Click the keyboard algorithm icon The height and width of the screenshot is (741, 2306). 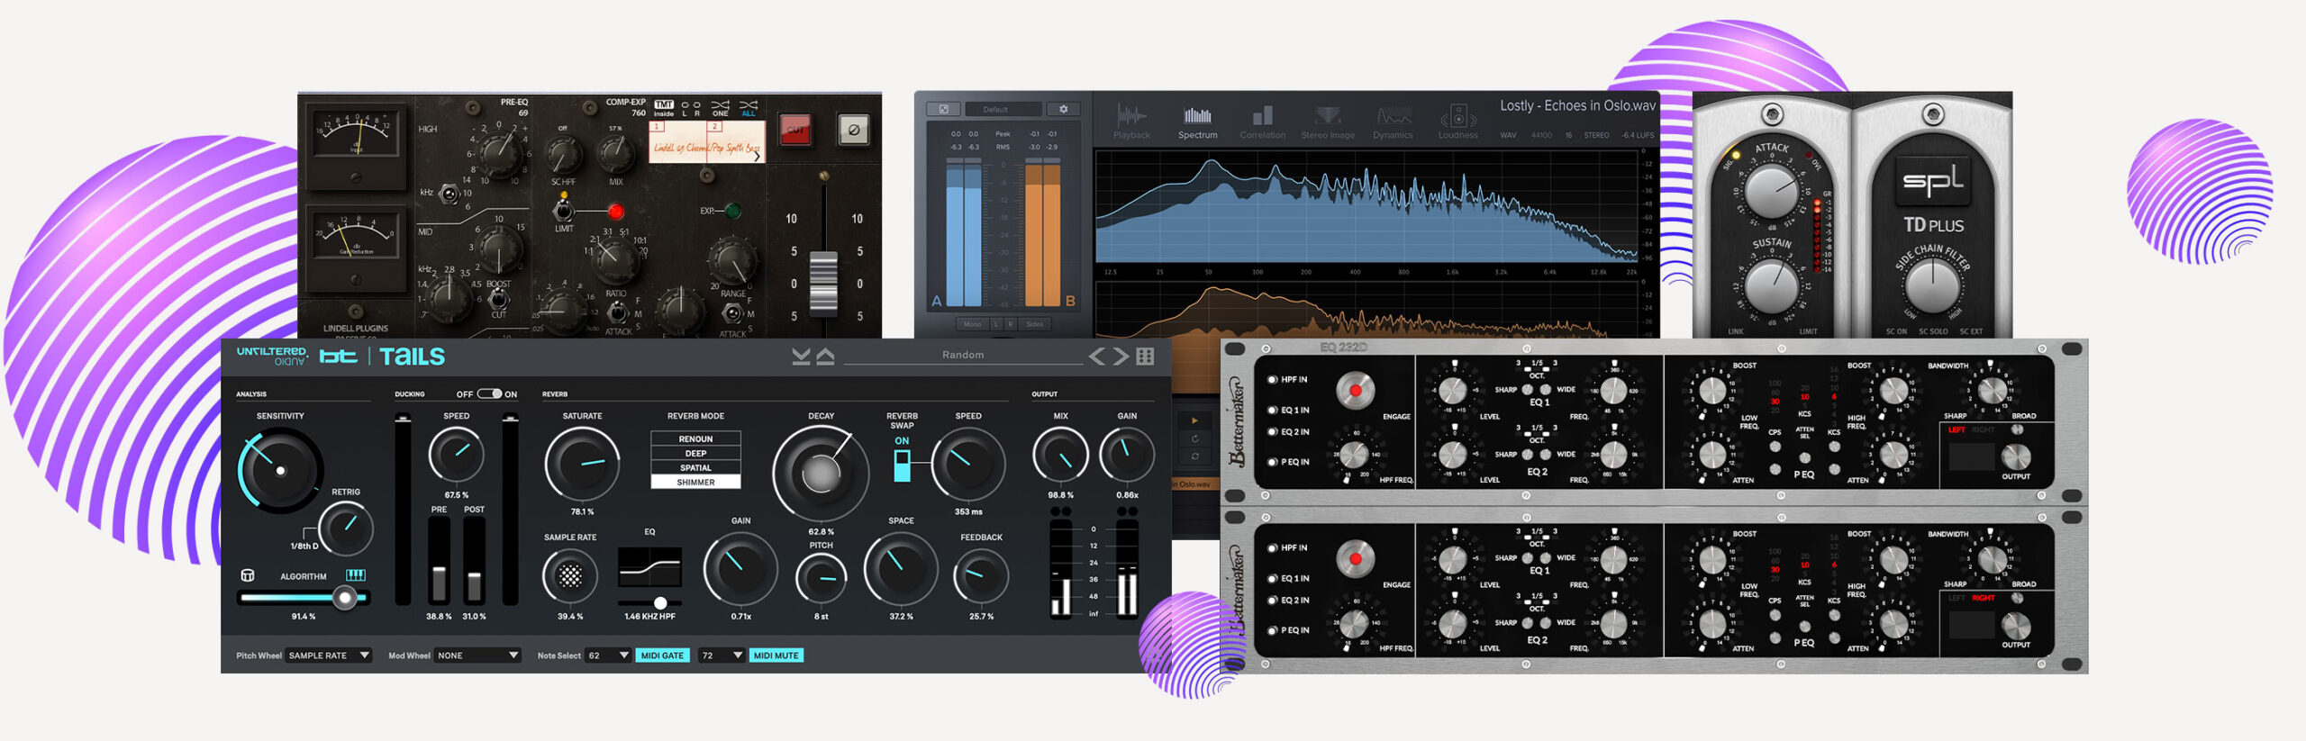[x=356, y=575]
